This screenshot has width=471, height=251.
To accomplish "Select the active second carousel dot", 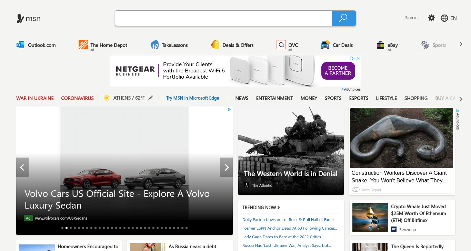I will pyautogui.click(x=67, y=228).
